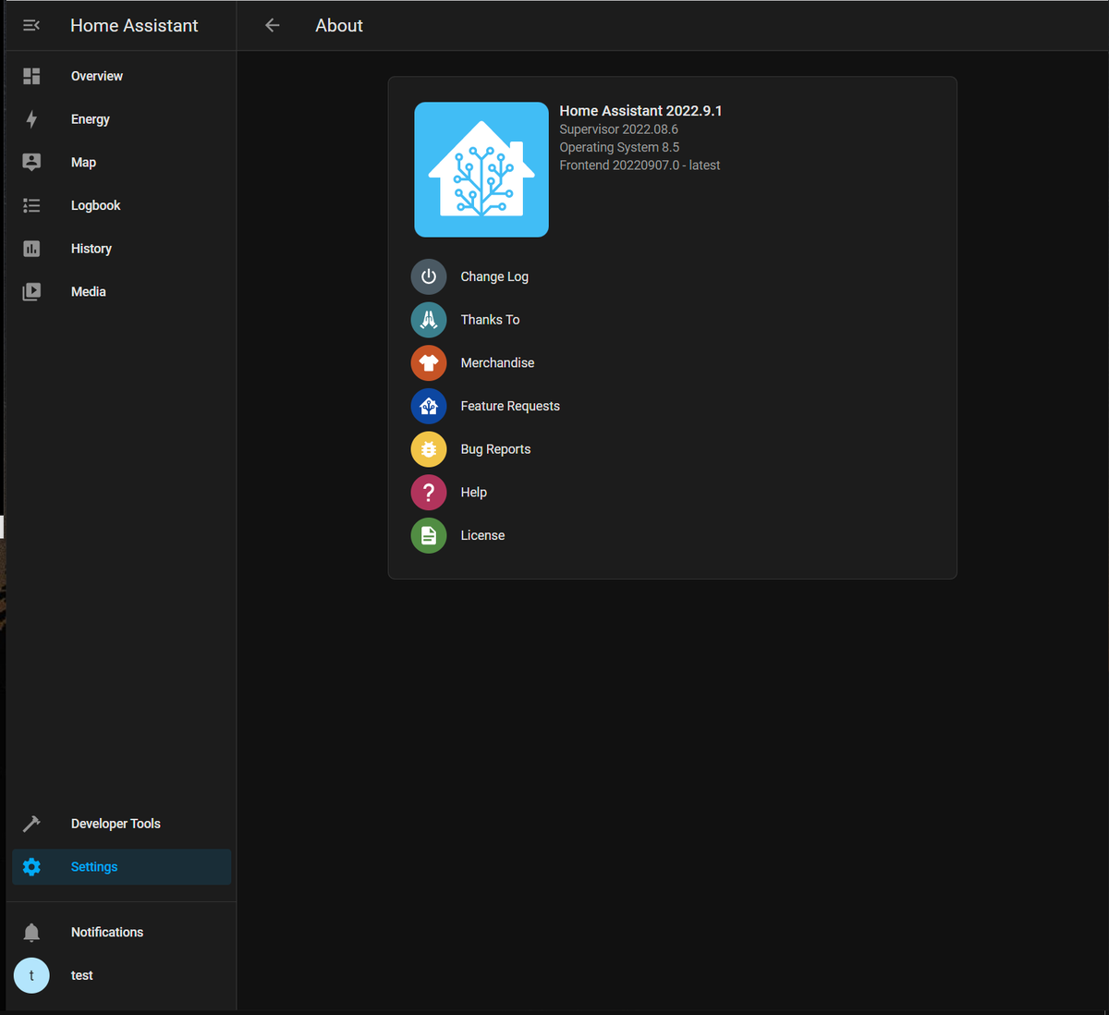This screenshot has width=1109, height=1015.
Task: Select the Energy lightning bolt icon
Action: 31,118
